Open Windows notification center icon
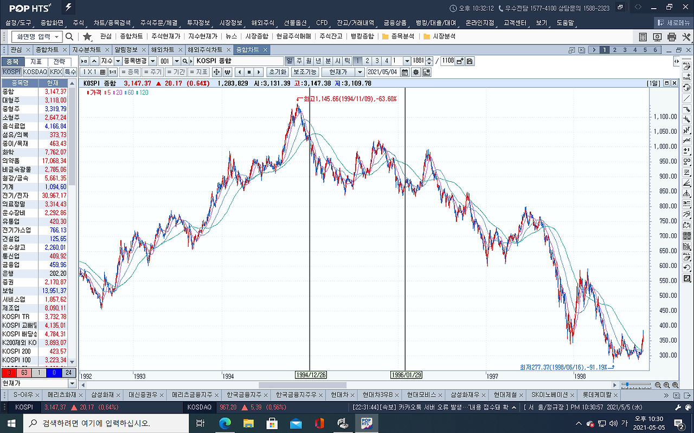 (678, 423)
